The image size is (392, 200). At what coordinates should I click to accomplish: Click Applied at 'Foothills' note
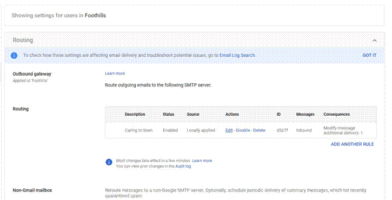point(30,81)
